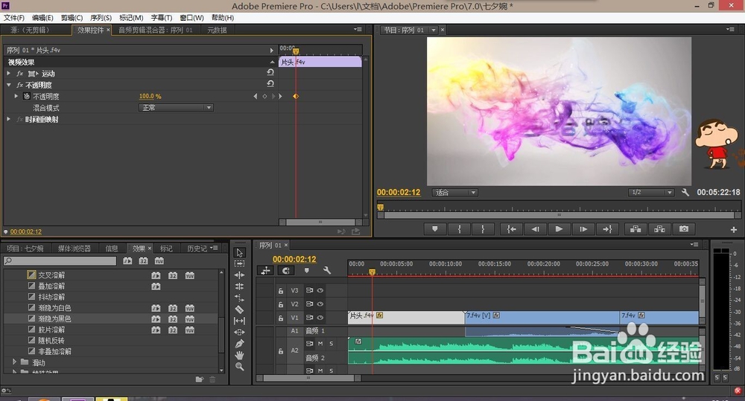This screenshot has height=401, width=745.
Task: Open program monitor settings wrench
Action: 685,192
